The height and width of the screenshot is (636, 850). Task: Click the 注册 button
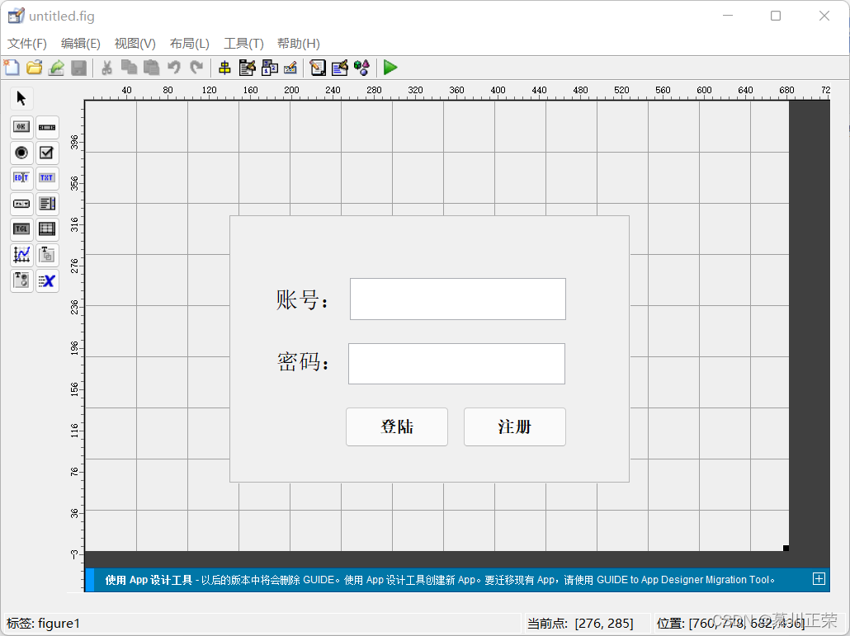[x=515, y=427]
